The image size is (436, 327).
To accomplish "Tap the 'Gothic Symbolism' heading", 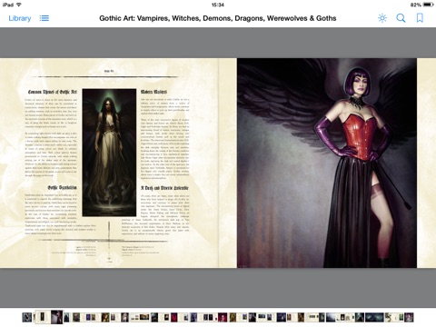I will pyautogui.click(x=62, y=187).
